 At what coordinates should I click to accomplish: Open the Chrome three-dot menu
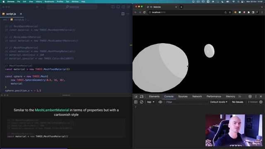tap(262, 12)
